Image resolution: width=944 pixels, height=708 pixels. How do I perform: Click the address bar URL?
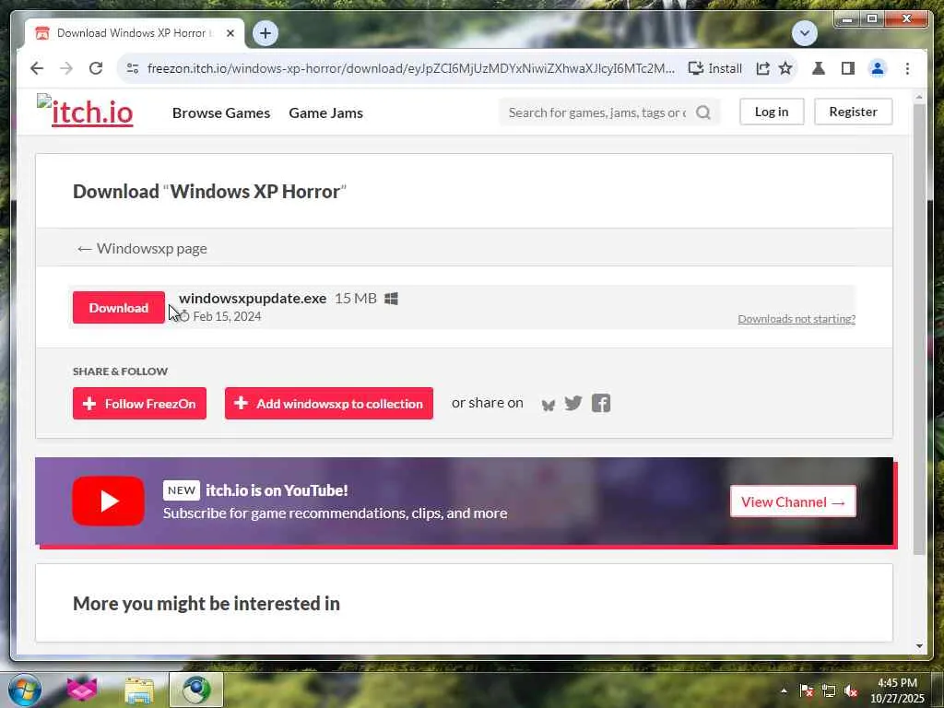point(410,68)
